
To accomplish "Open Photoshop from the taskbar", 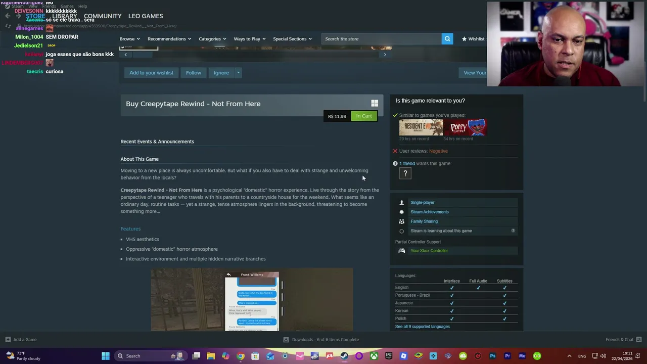I will coord(493,356).
